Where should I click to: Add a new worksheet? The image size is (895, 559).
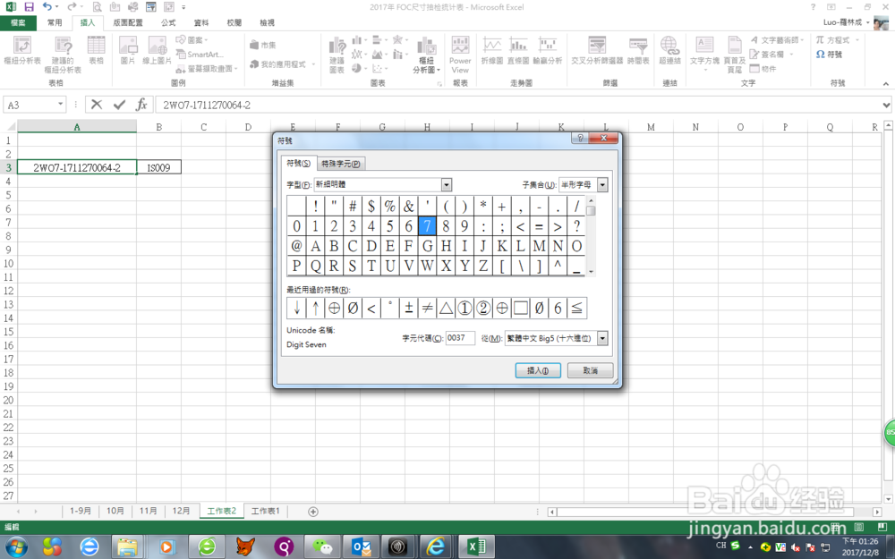point(312,511)
